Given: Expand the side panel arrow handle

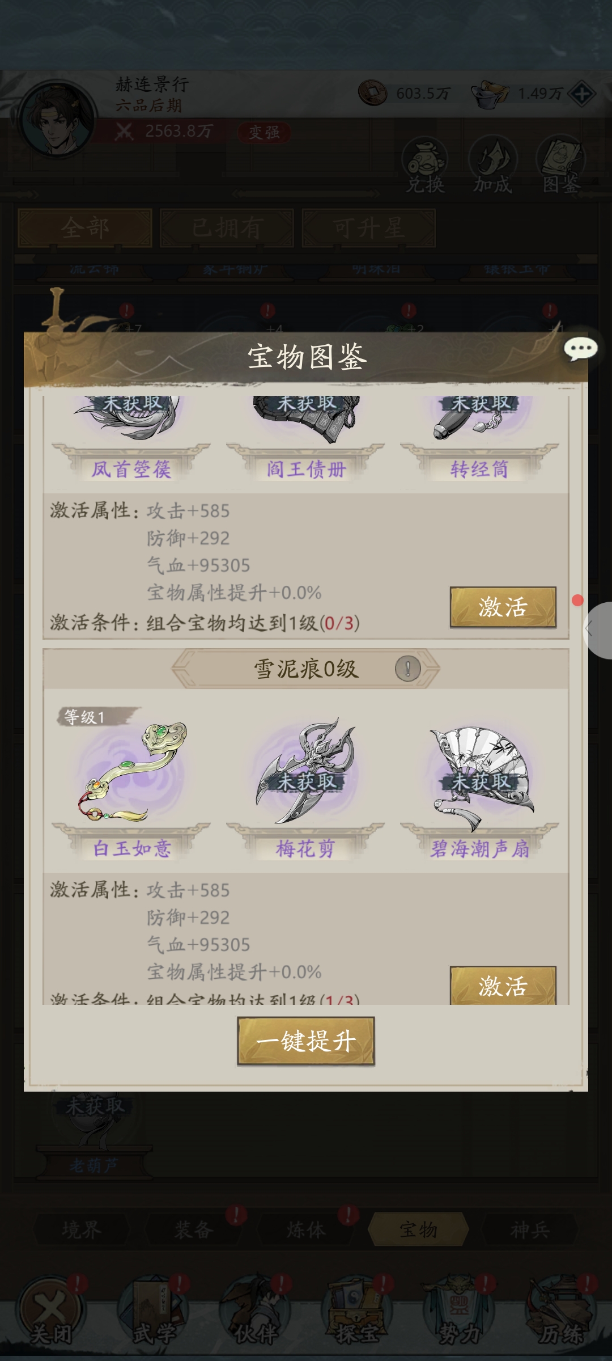Looking at the screenshot, I should pyautogui.click(x=597, y=629).
